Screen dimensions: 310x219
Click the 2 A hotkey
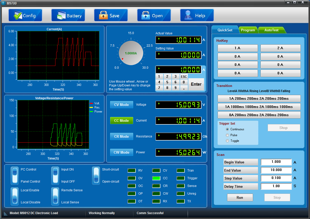point(280,48)
